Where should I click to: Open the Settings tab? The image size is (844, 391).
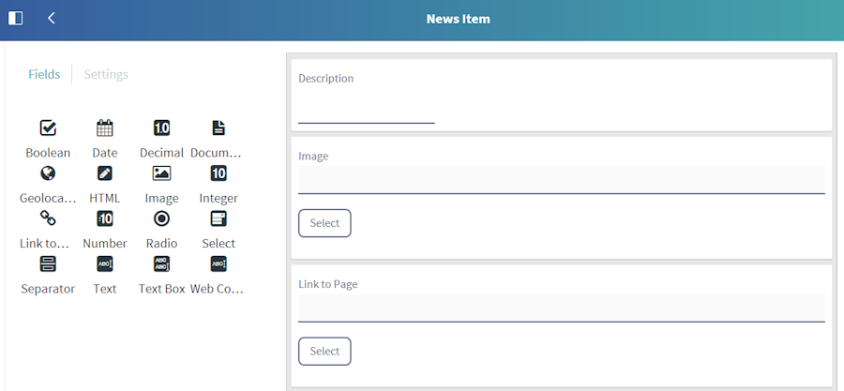(x=106, y=74)
